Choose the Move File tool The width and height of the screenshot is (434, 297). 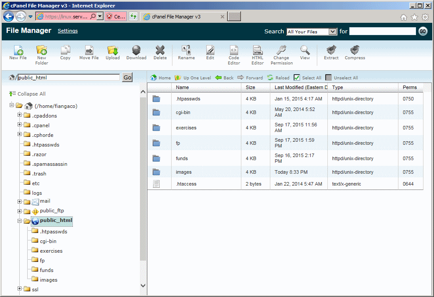[x=89, y=53]
